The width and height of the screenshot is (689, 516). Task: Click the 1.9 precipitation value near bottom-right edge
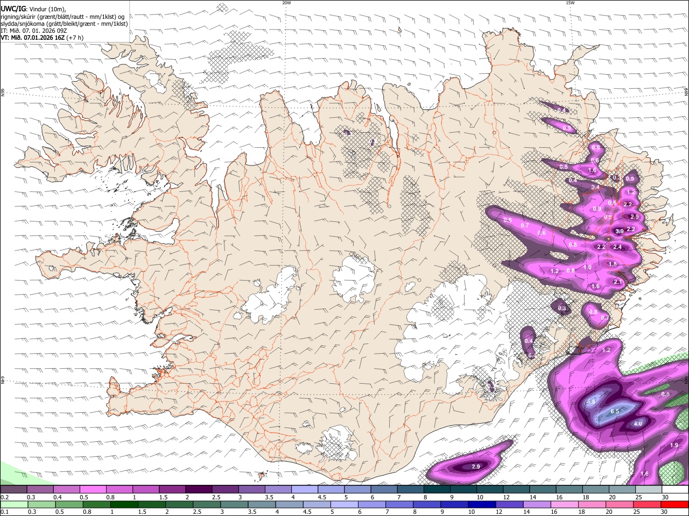(x=674, y=446)
